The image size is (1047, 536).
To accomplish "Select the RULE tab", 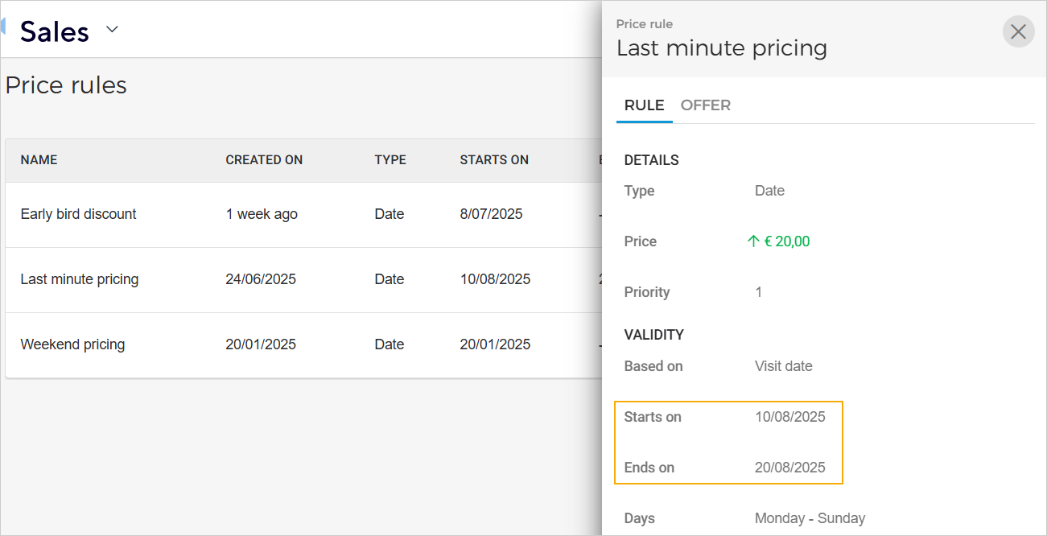I will pos(644,105).
